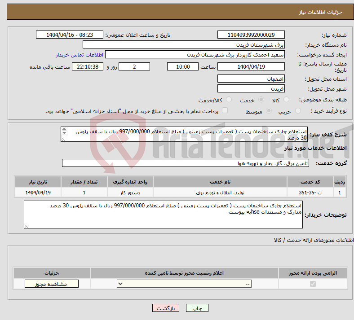Image resolution: width=354 pixels, height=320 pixels.
Task: Toggle mandatory license checkbox in table
Action: (313, 284)
